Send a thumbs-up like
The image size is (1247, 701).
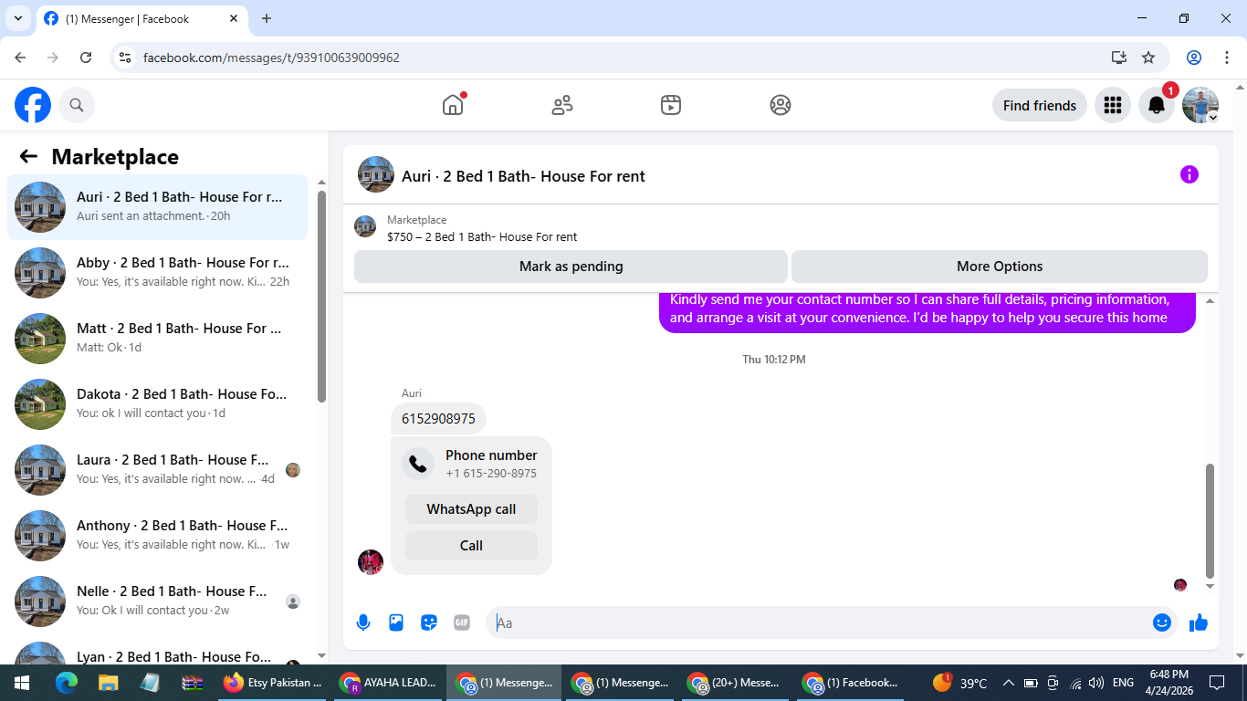pos(1199,623)
